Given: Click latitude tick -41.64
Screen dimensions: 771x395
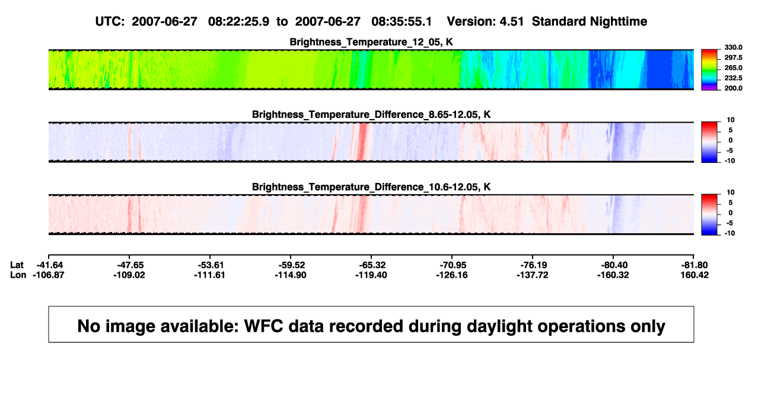Looking at the screenshot, I should [x=49, y=265].
